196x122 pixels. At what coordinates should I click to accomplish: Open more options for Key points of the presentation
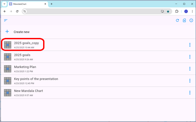(190, 81)
